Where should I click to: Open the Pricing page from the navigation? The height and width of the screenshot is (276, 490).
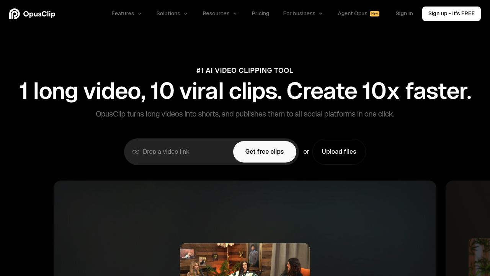(260, 13)
